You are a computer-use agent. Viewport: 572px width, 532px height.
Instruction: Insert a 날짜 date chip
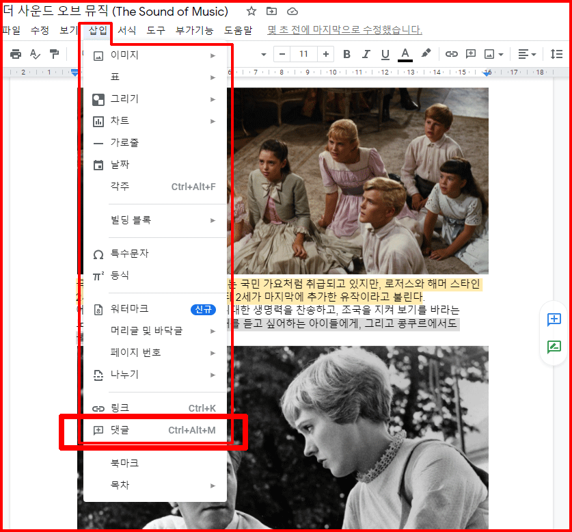click(155, 165)
